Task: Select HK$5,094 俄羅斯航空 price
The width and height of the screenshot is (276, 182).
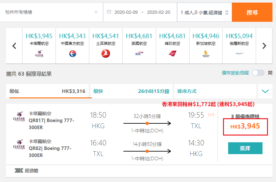Action: coord(239,36)
